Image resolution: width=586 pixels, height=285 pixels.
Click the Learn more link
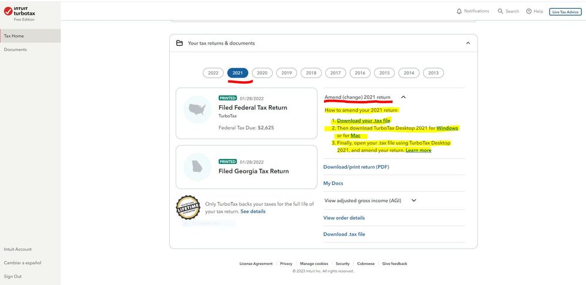tap(418, 150)
